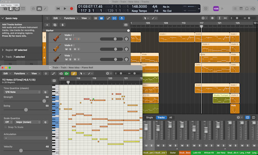Click the Viola track pan knob

pyautogui.click(x=126, y=59)
